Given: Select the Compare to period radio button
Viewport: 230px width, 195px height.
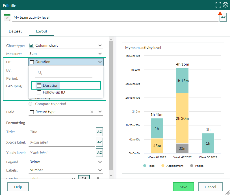Looking at the screenshot, I should [30, 104].
